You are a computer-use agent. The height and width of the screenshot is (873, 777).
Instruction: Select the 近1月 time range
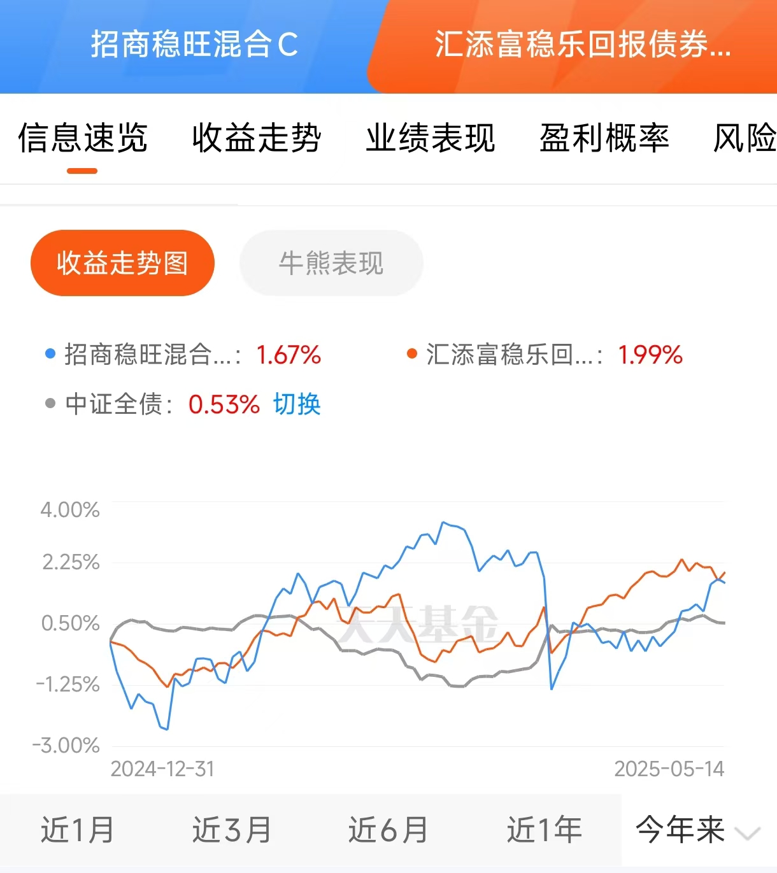pyautogui.click(x=77, y=830)
